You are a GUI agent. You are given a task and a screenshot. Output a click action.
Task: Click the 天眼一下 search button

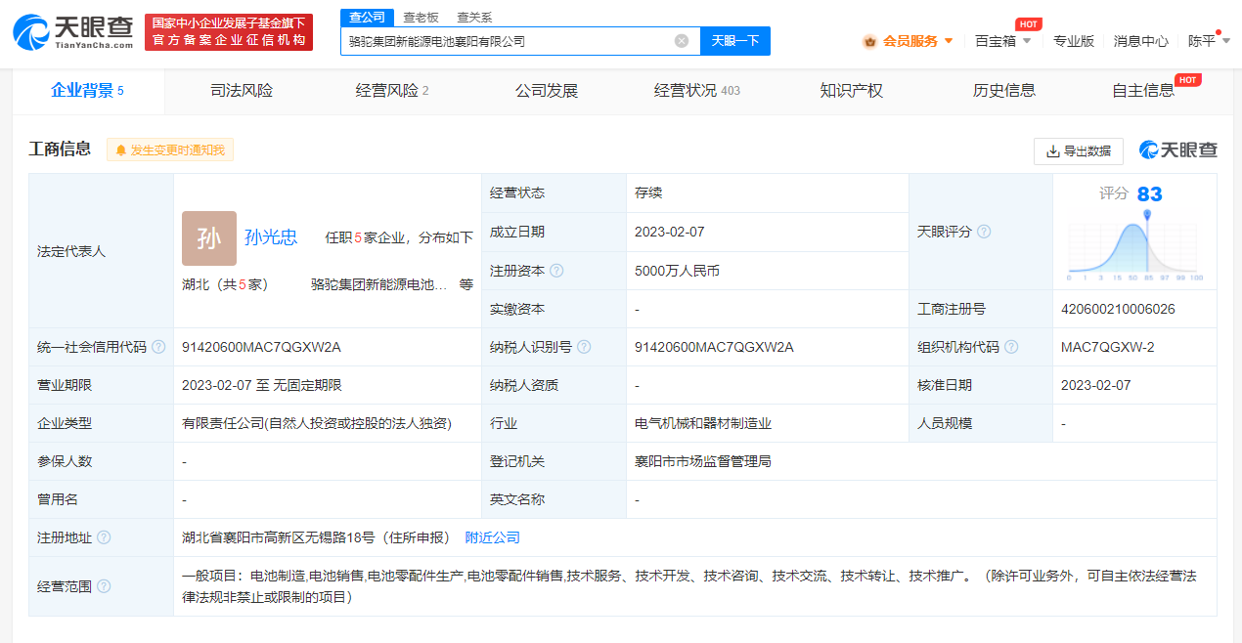click(x=735, y=41)
